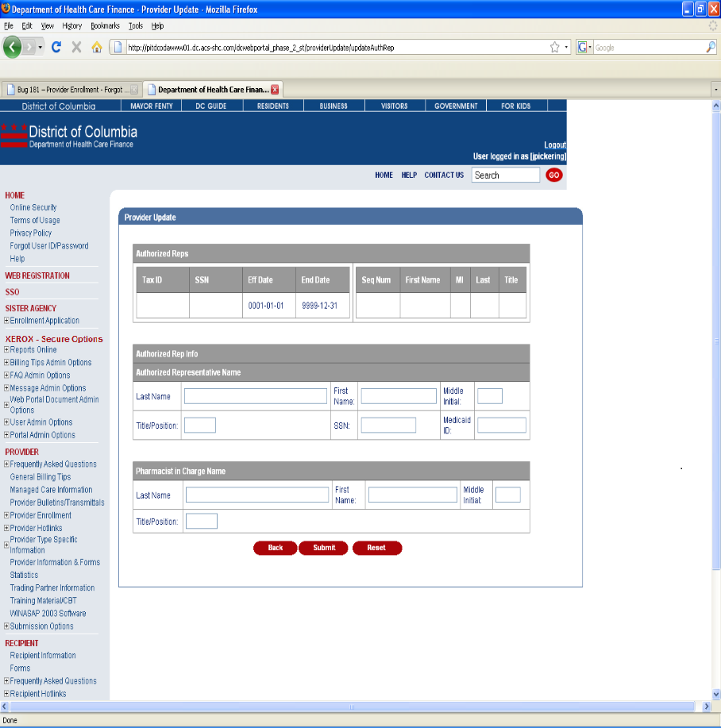Click the Reset button on the form
Viewport: 721px width, 728px height.
[x=376, y=548]
